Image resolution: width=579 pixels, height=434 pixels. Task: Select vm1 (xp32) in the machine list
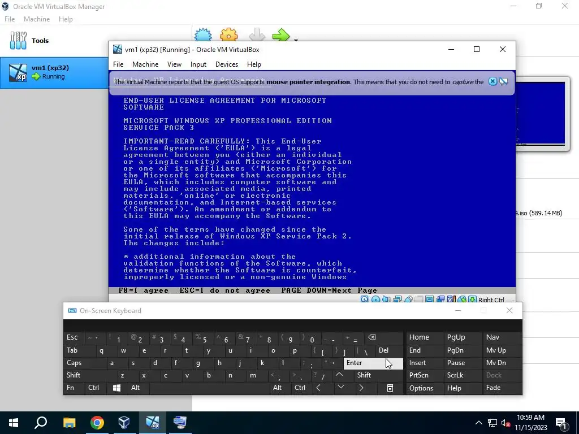point(54,72)
